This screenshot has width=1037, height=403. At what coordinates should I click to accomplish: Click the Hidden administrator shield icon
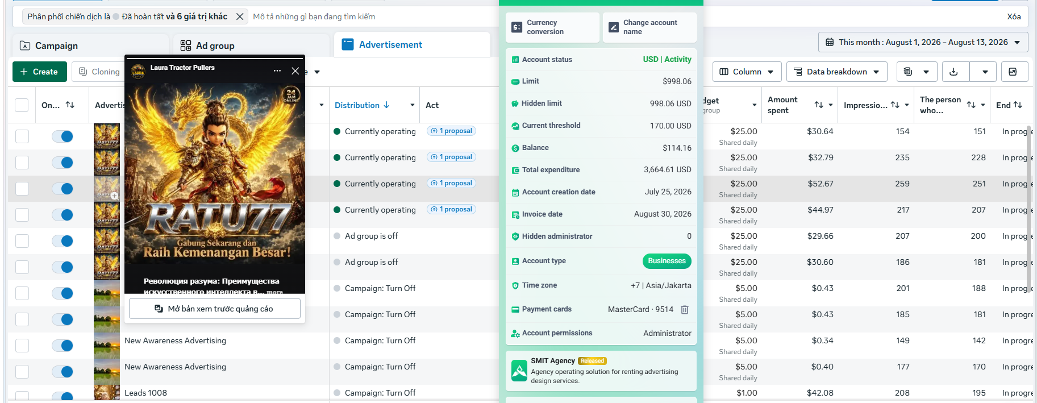(515, 236)
